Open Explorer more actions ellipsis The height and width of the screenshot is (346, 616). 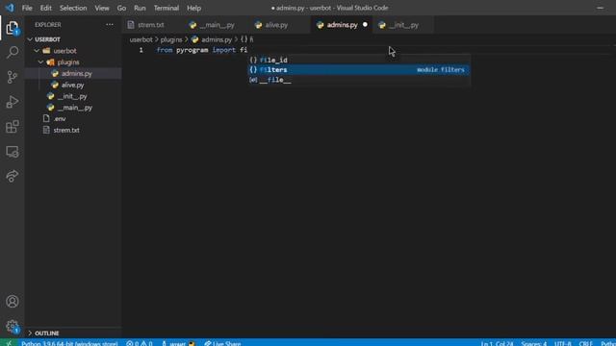tap(110, 25)
